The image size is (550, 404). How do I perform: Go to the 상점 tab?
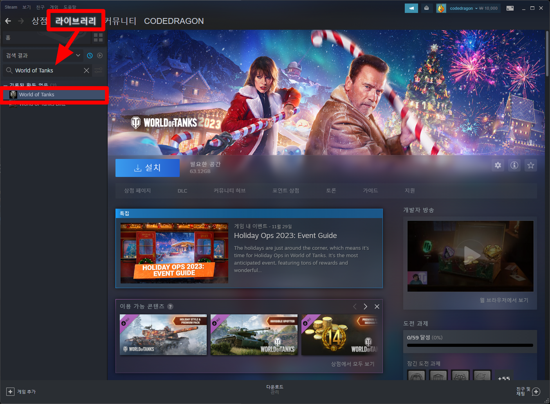click(39, 21)
